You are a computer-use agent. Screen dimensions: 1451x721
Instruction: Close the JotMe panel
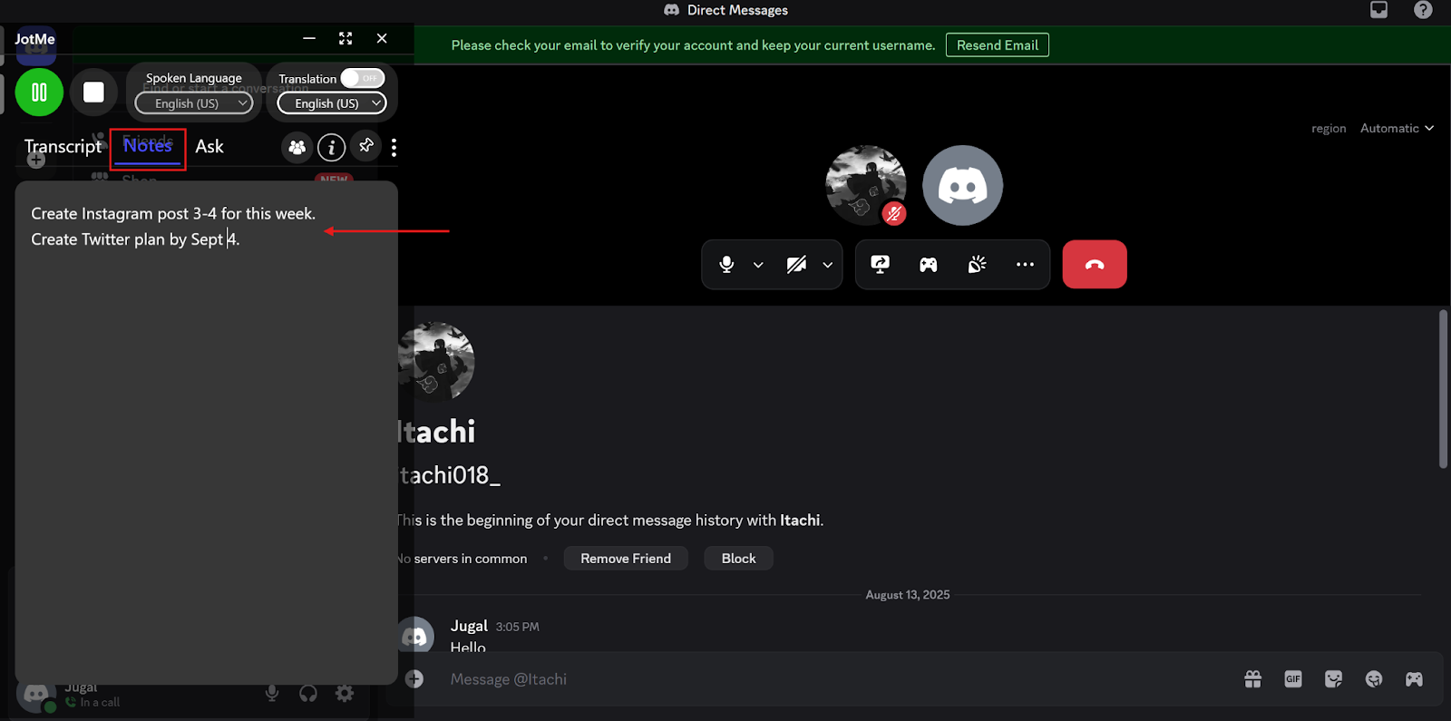tap(382, 38)
